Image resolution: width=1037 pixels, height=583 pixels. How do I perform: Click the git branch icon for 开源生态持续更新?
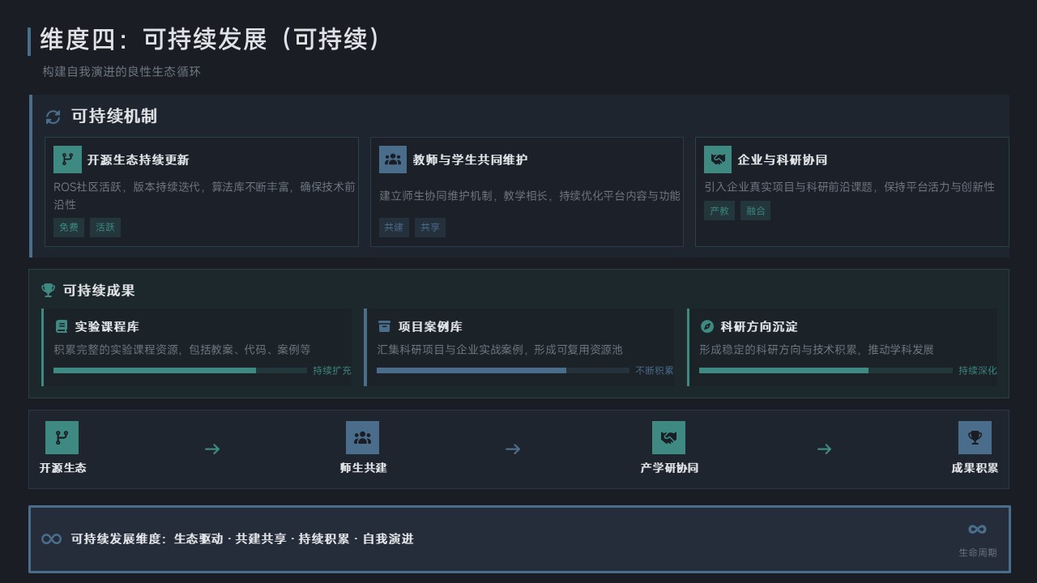click(67, 160)
